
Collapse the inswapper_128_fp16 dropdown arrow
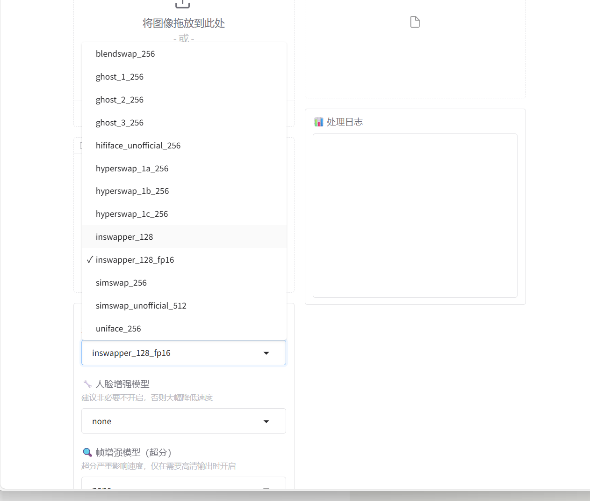(266, 353)
